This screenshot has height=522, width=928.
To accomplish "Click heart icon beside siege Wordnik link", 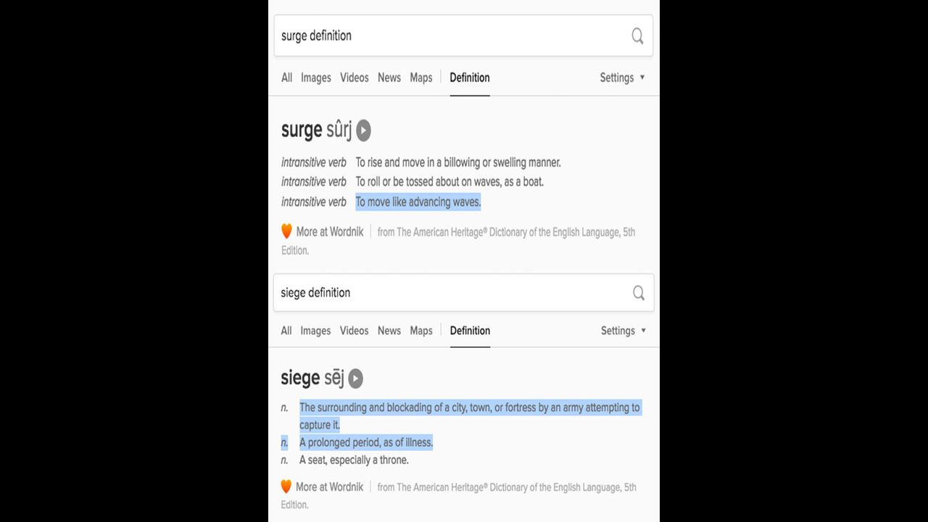I will (x=286, y=486).
